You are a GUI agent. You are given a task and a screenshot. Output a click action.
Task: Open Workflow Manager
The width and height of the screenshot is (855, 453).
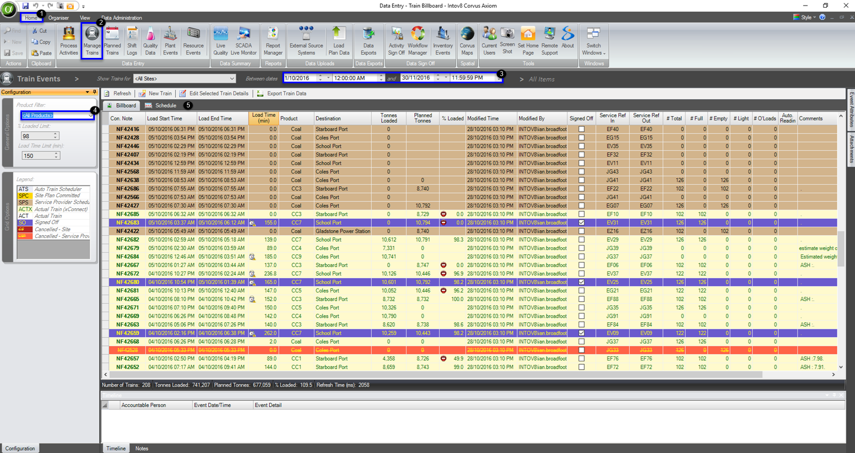click(418, 41)
